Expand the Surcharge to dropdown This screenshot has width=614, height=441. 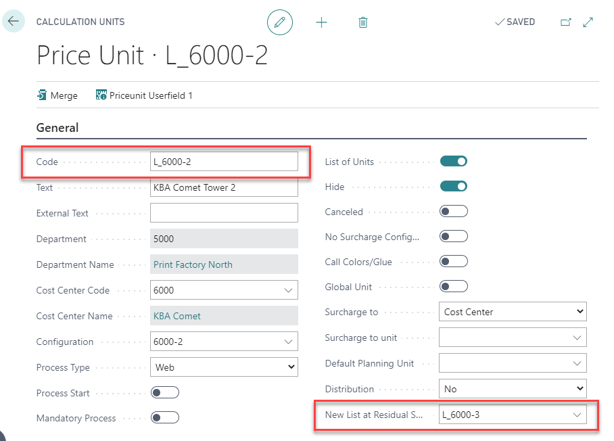[512, 312]
